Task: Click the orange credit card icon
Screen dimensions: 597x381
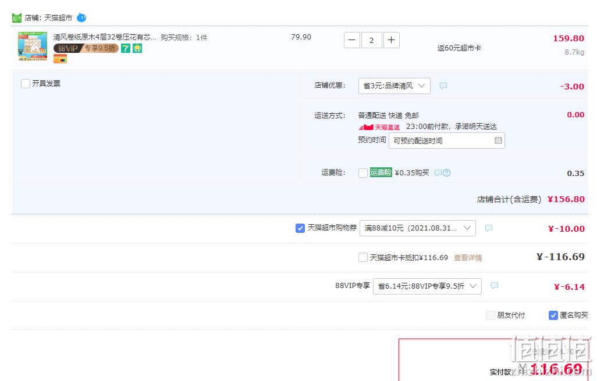Action: pyautogui.click(x=60, y=59)
